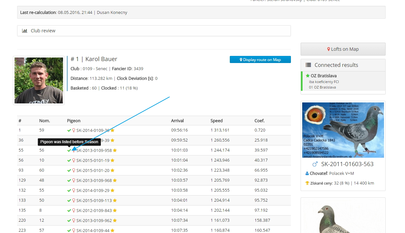Open the SK-2011-01603-563 pigeon image
Viewport: 405px width, 233px height.
pos(343,130)
